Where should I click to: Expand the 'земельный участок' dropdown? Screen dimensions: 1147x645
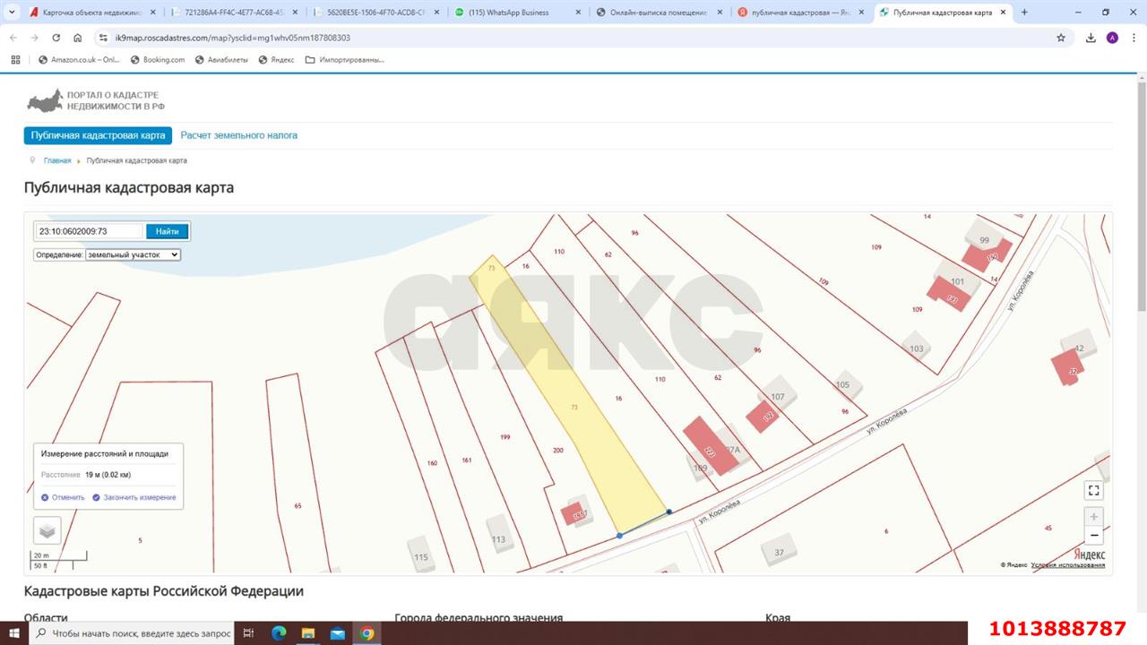click(x=133, y=254)
